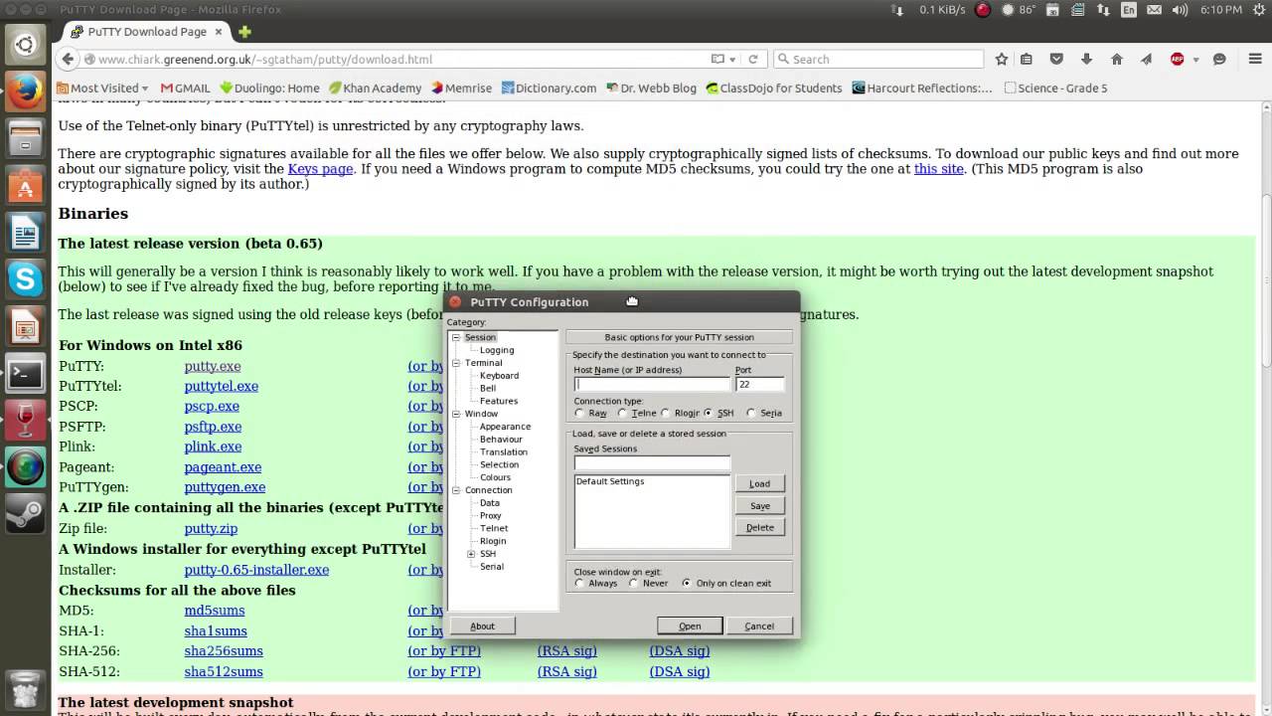Open Most Visited bookmarks dropdown
The width and height of the screenshot is (1272, 716).
pos(103,89)
